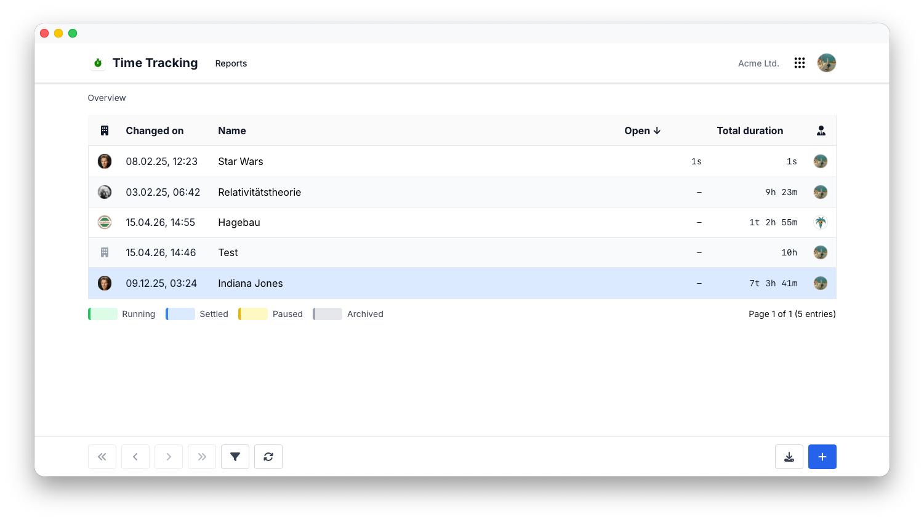
Task: Click the date 15.04.26, 14:55
Action: pyautogui.click(x=161, y=222)
